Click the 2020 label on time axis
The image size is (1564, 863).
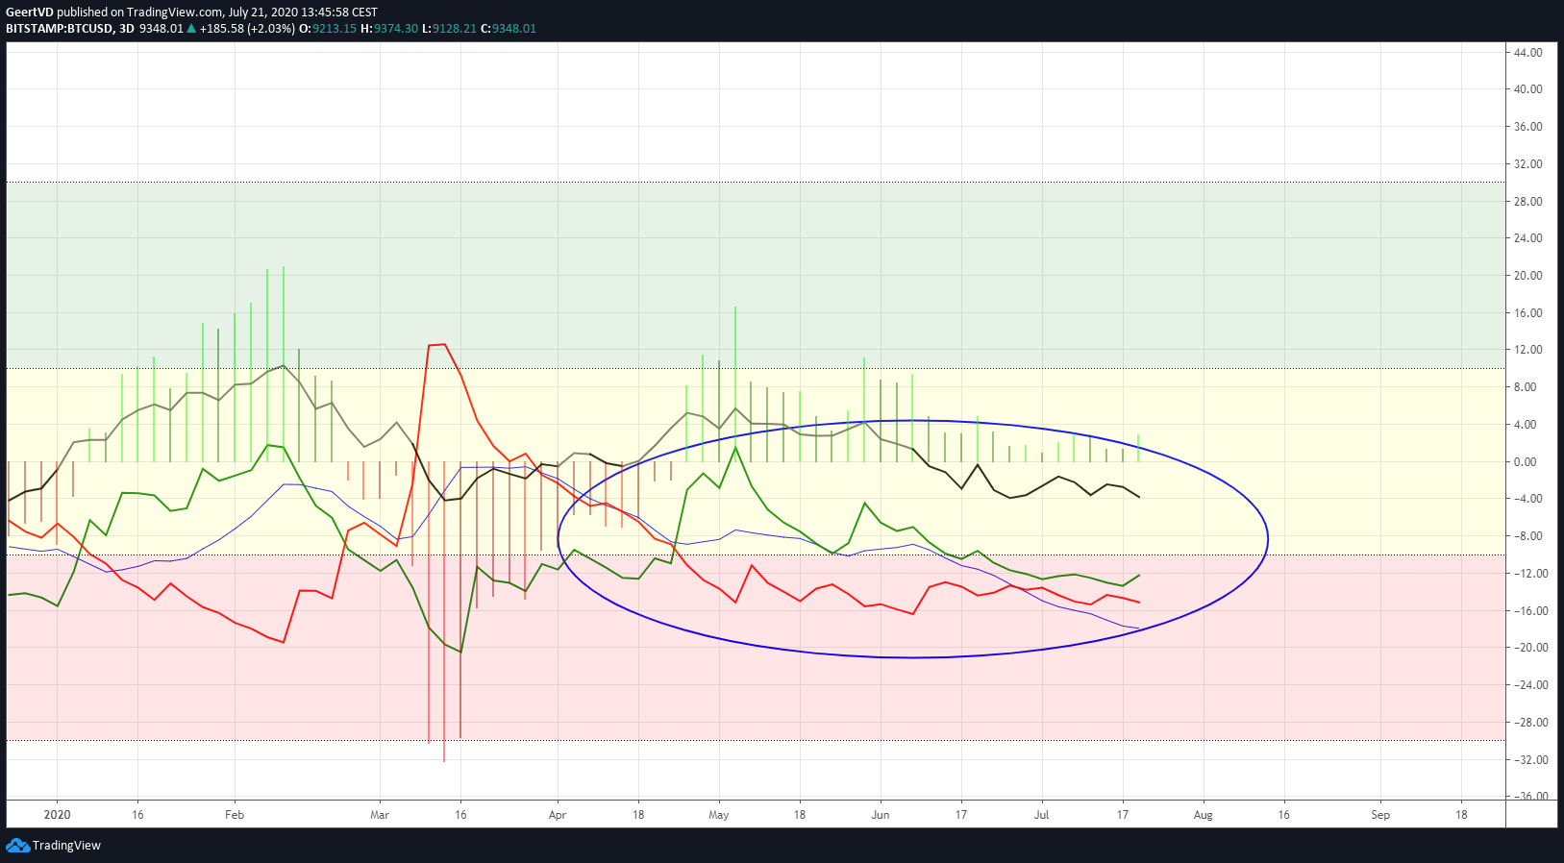click(x=58, y=815)
